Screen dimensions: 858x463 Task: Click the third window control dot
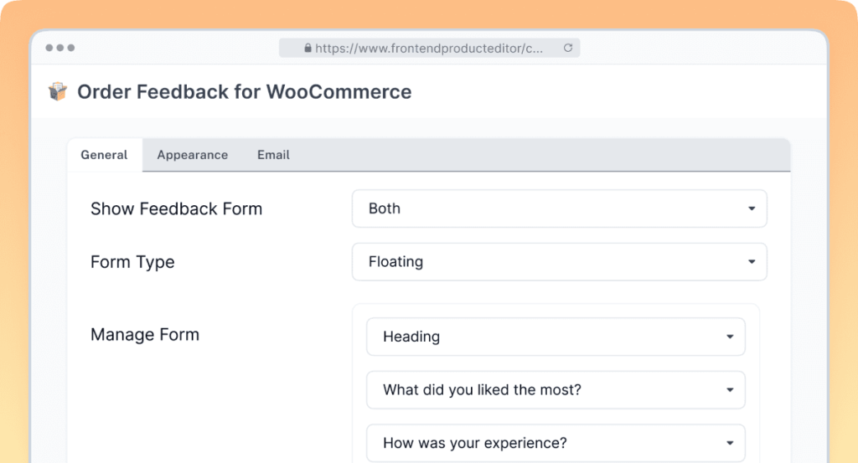point(71,48)
